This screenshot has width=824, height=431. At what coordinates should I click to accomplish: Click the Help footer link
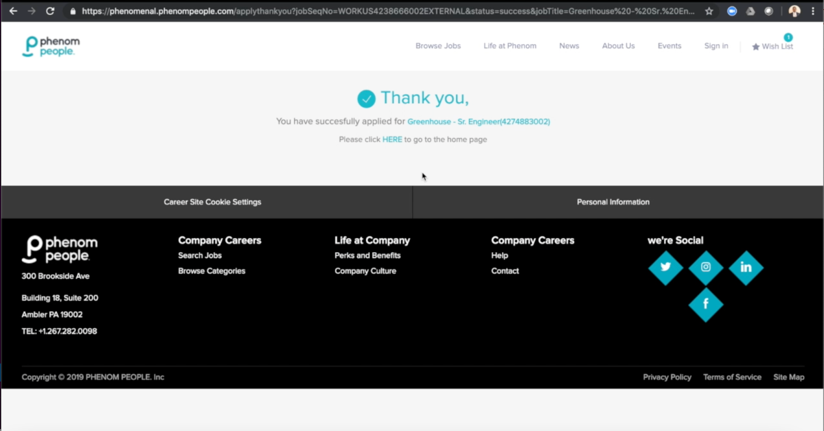(500, 255)
